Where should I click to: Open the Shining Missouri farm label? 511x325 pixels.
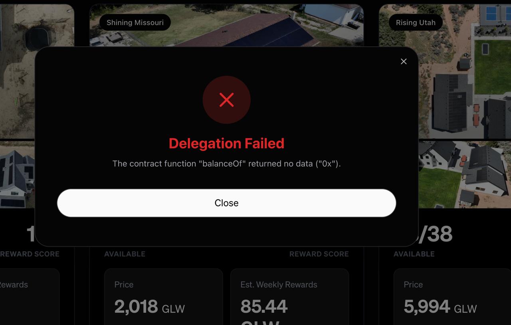click(x=135, y=22)
